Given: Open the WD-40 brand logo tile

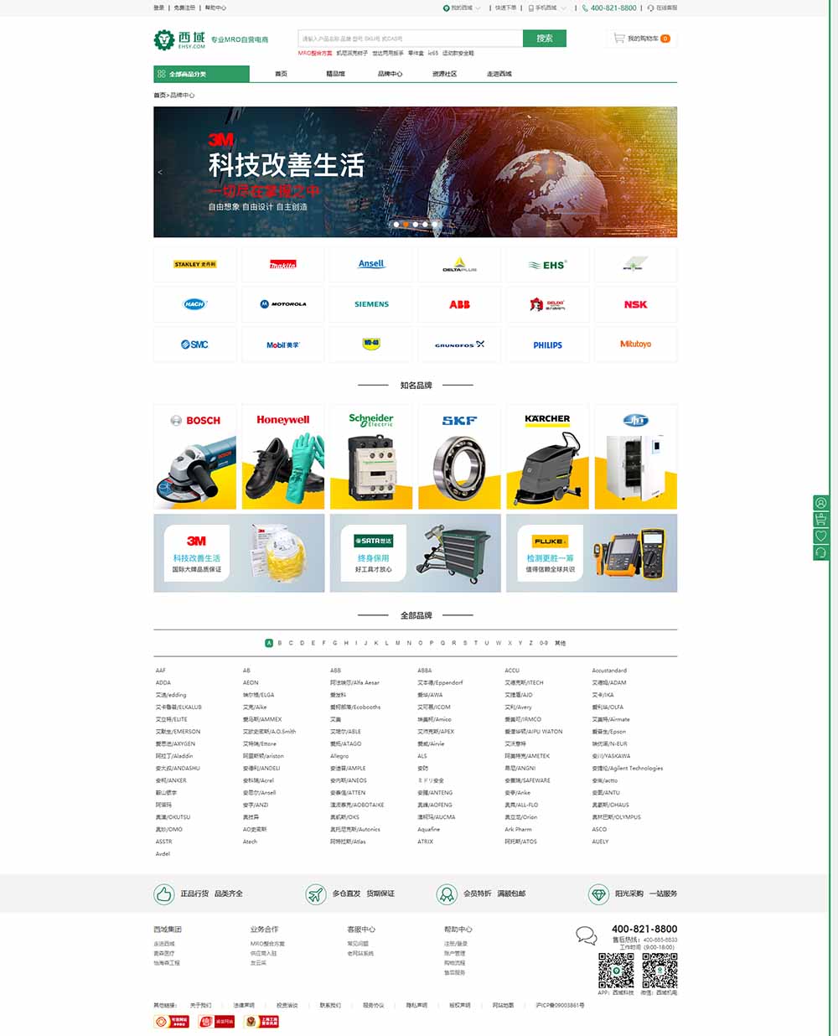Looking at the screenshot, I should (371, 344).
